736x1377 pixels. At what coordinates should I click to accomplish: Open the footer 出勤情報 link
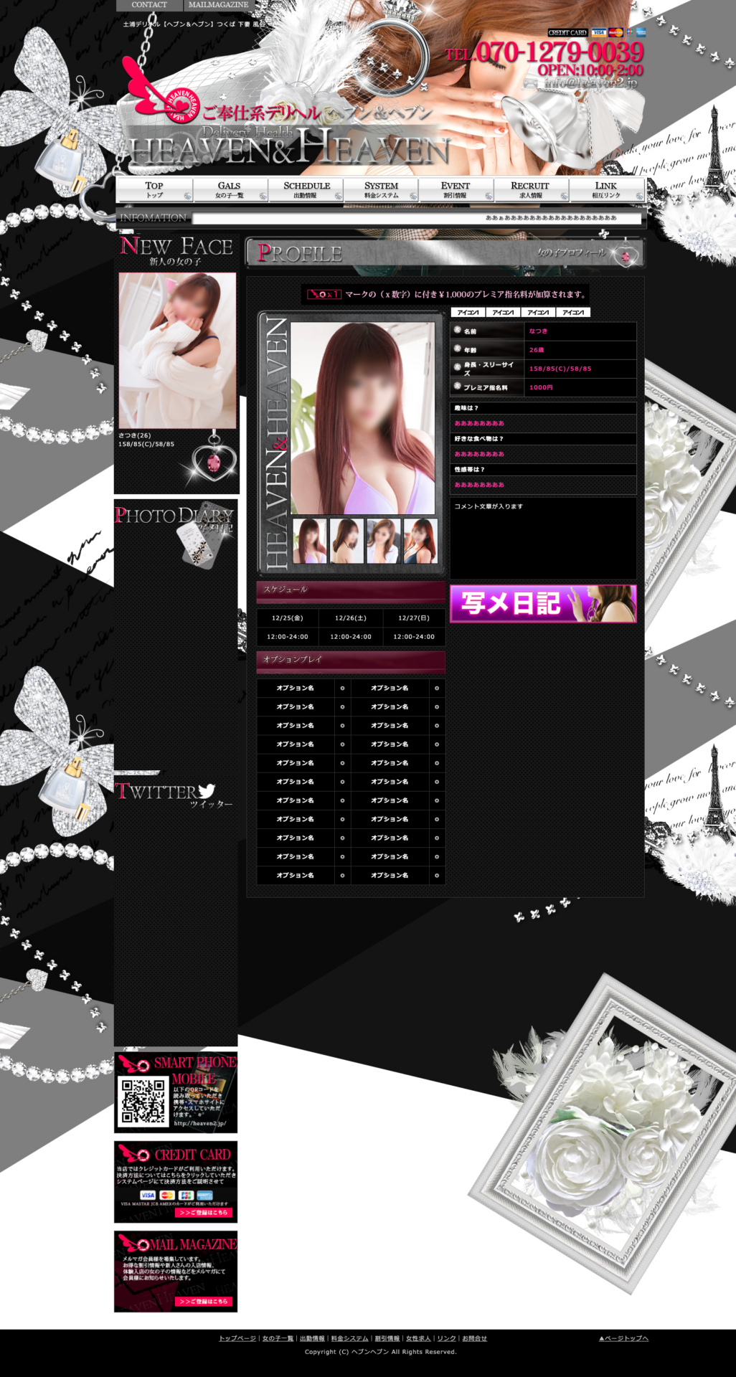point(313,1338)
